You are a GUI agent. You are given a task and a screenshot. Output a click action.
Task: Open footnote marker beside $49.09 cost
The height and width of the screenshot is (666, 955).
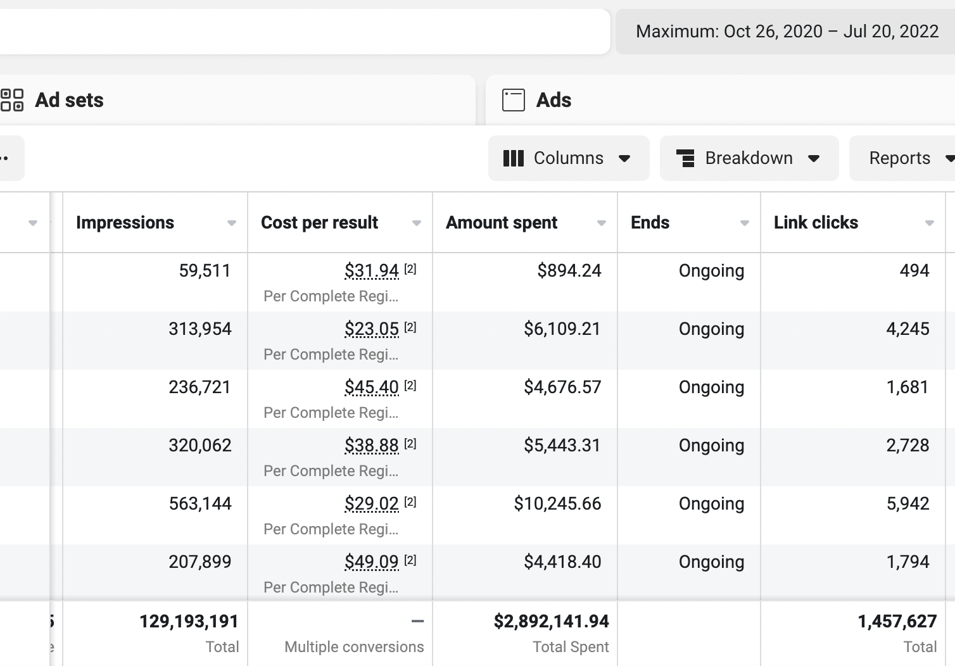410,560
